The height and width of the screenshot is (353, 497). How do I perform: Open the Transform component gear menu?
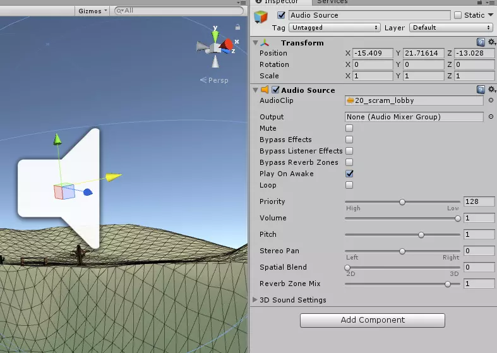point(491,42)
